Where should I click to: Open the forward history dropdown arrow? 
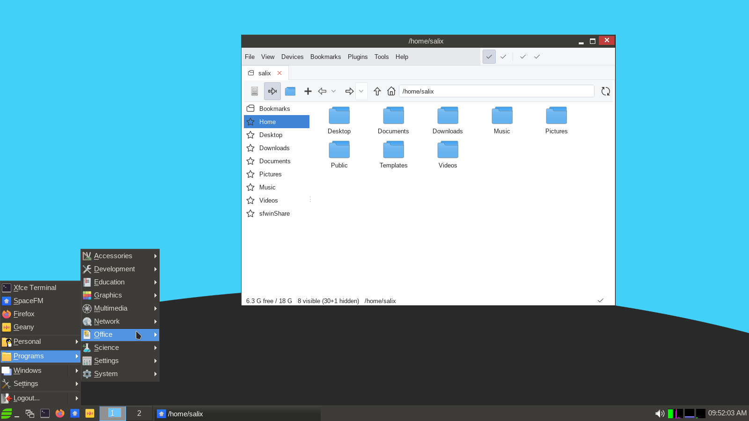[361, 91]
